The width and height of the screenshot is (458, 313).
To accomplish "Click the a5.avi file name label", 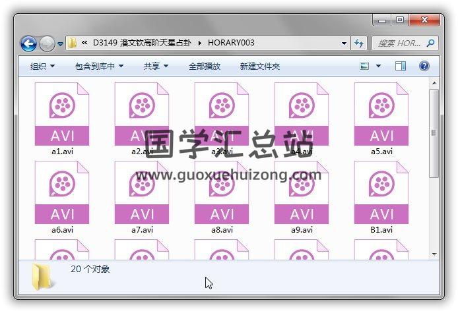I will (381, 152).
